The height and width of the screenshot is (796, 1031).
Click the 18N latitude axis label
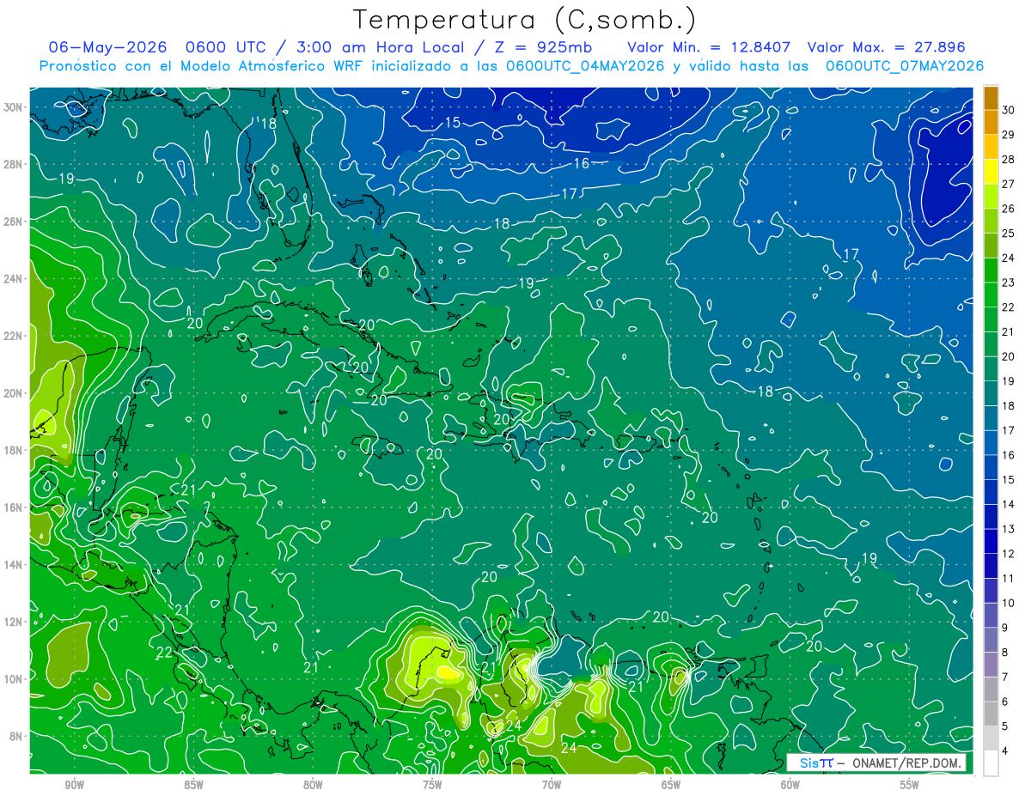point(14,450)
